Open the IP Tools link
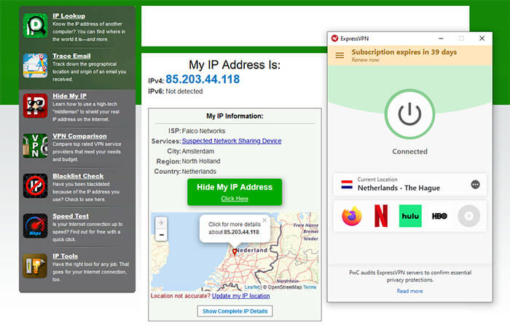The height and width of the screenshot is (328, 510). [65, 256]
